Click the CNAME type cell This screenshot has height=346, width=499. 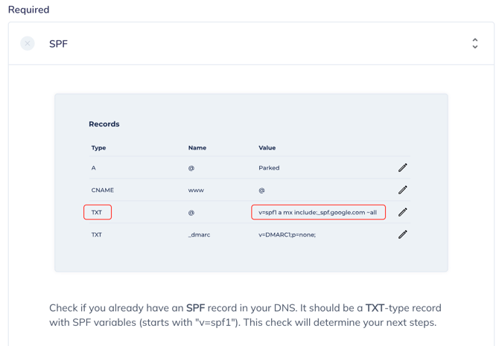point(103,190)
